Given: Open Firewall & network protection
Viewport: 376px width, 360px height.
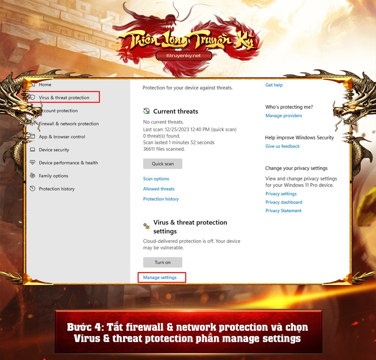Looking at the screenshot, I should [69, 124].
